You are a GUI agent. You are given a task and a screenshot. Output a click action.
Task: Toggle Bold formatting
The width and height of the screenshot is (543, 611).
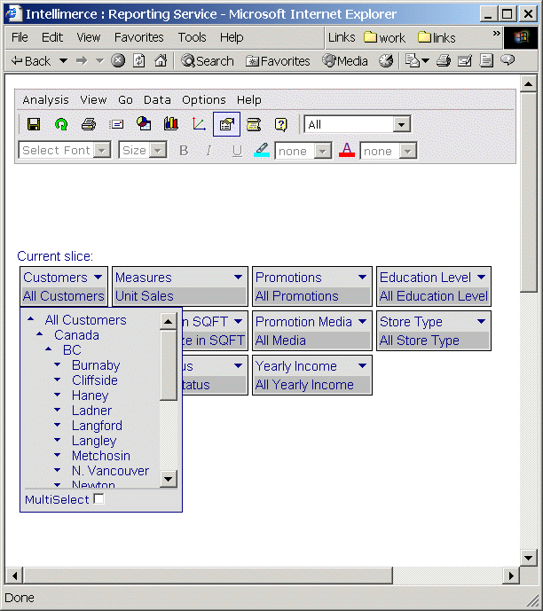(x=184, y=151)
